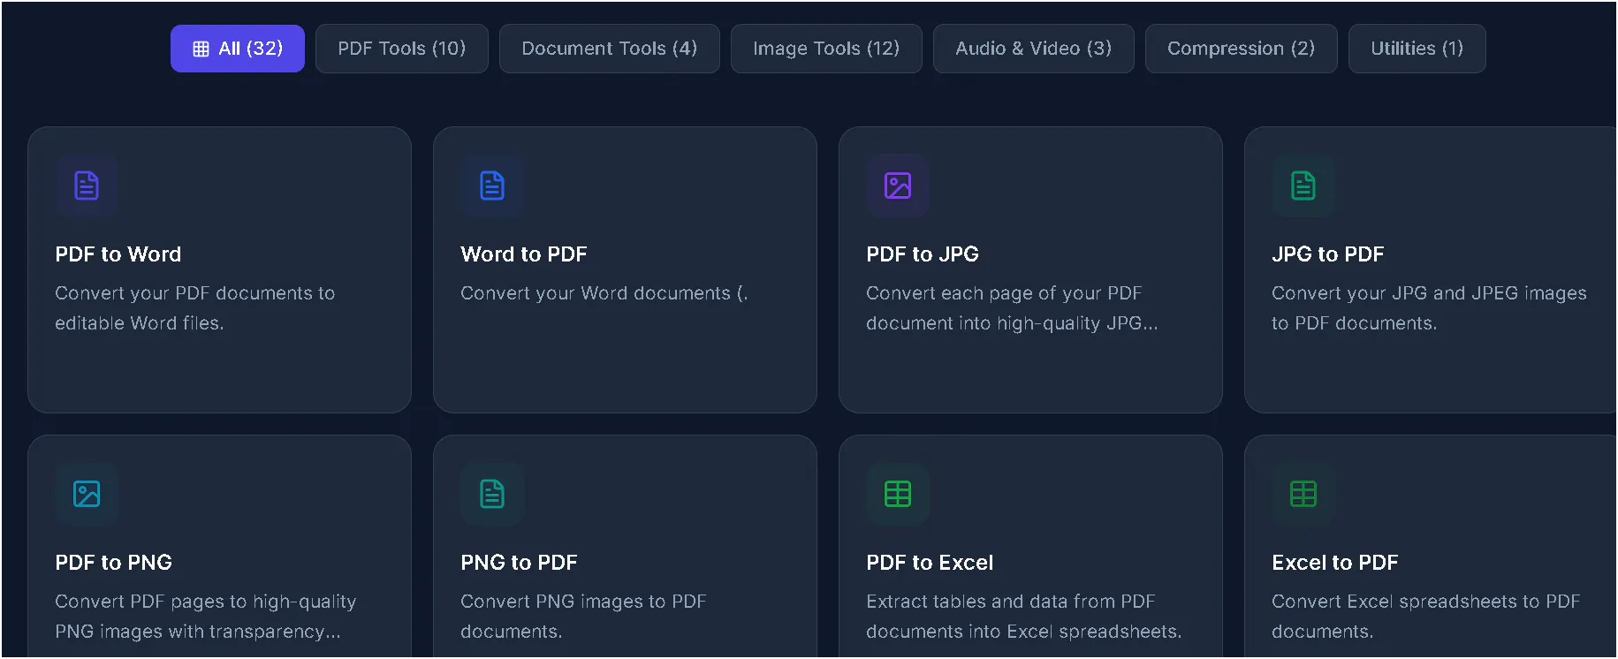Open the Word to PDF tool title

[x=524, y=254]
